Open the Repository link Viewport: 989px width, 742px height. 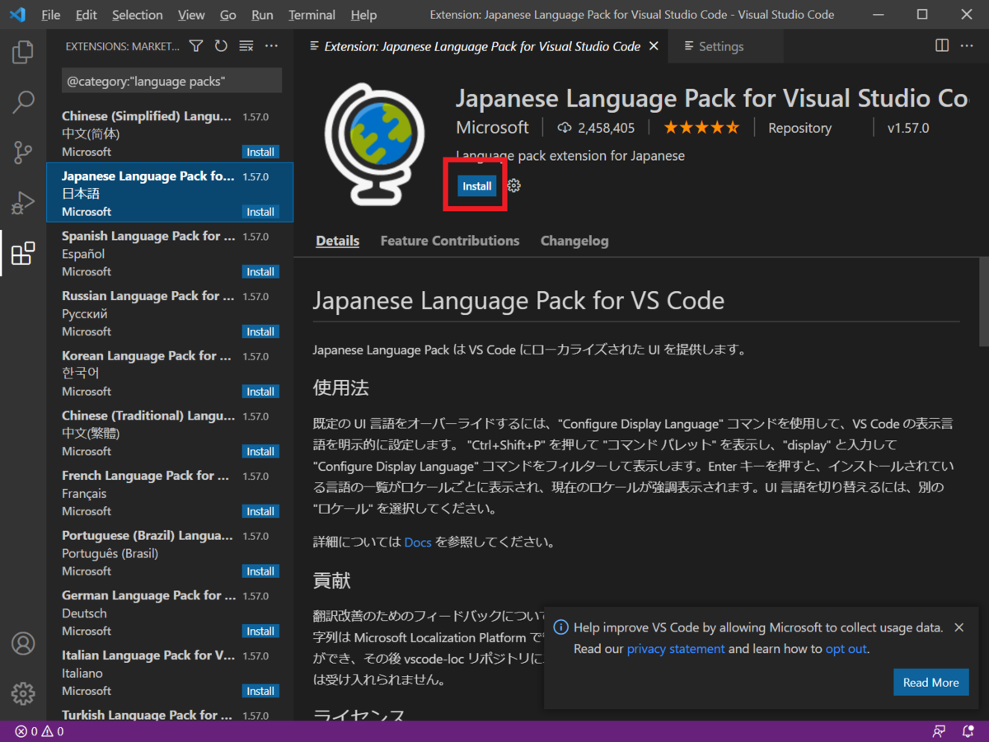pos(799,128)
